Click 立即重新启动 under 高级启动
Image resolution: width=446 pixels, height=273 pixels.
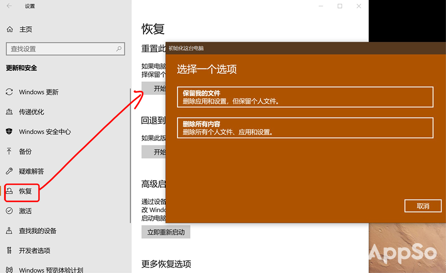click(x=166, y=232)
